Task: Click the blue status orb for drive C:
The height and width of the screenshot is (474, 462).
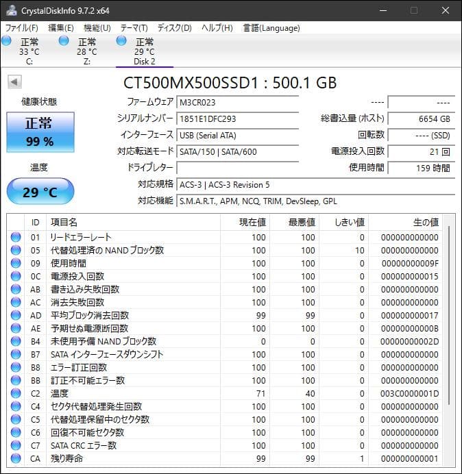Action: (6, 41)
